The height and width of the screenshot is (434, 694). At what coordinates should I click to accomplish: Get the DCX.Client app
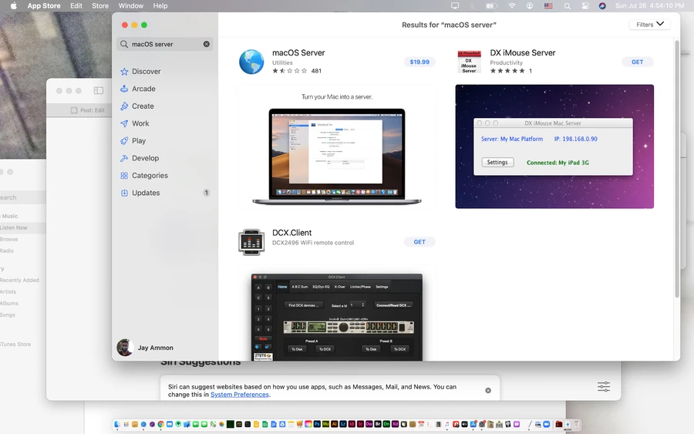pos(419,242)
